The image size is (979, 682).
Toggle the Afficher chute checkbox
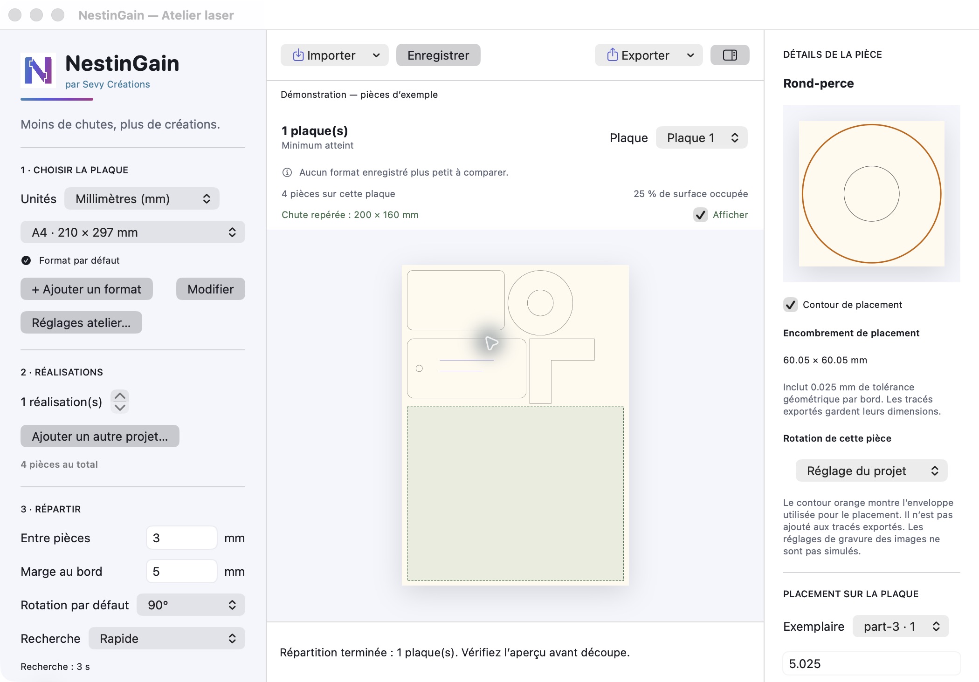tap(700, 215)
